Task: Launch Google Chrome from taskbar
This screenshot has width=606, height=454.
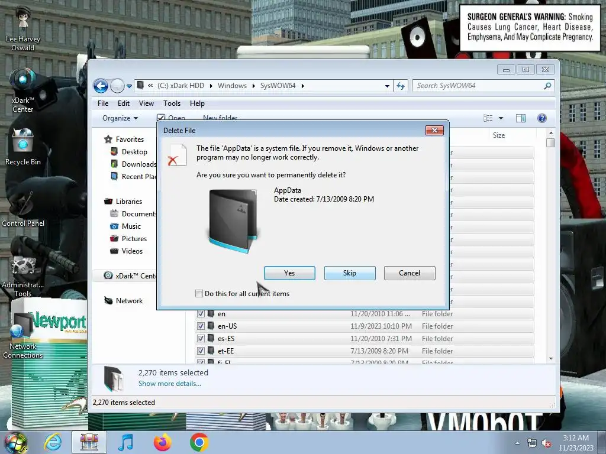Action: tap(199, 442)
